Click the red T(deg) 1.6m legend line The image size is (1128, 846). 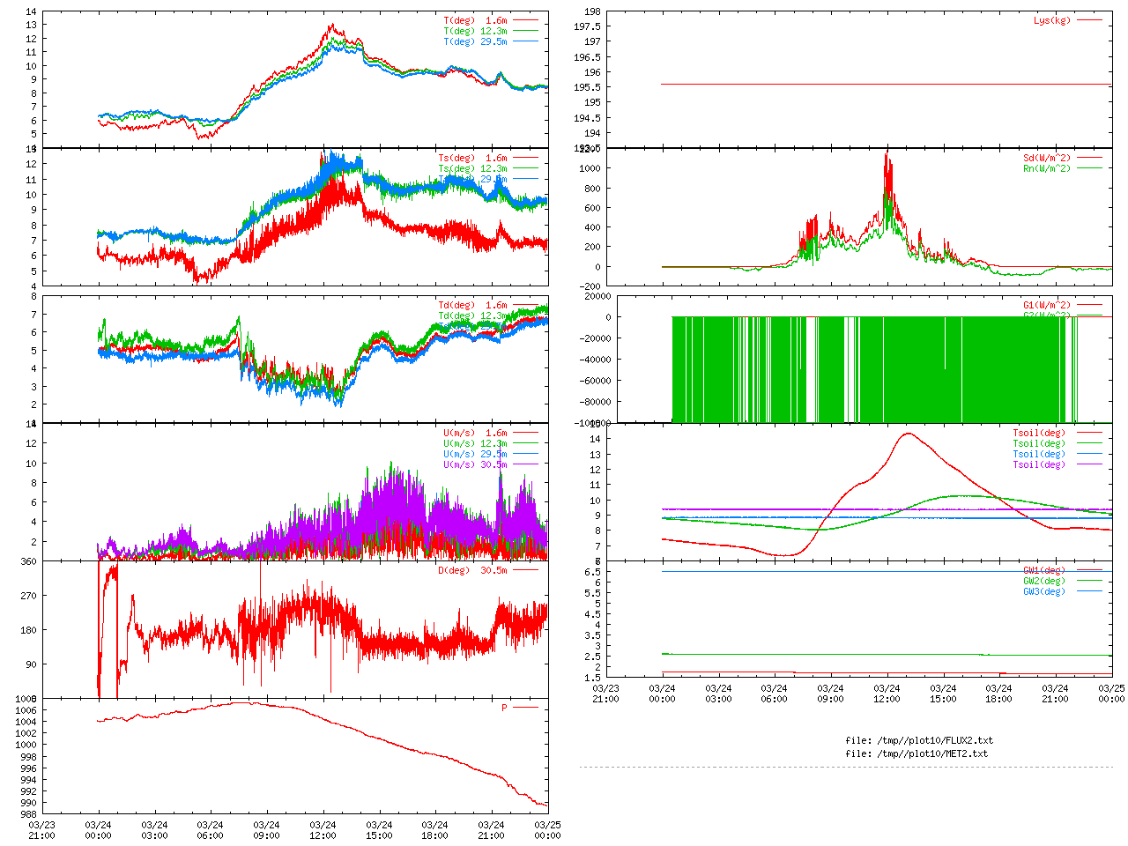pyautogui.click(x=525, y=20)
